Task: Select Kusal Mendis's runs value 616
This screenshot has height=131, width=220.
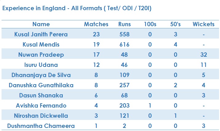Action: click(124, 45)
